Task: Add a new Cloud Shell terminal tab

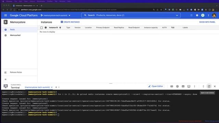Action: [56, 87]
